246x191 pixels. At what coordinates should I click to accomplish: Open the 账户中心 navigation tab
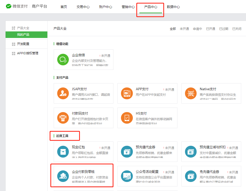106,7
